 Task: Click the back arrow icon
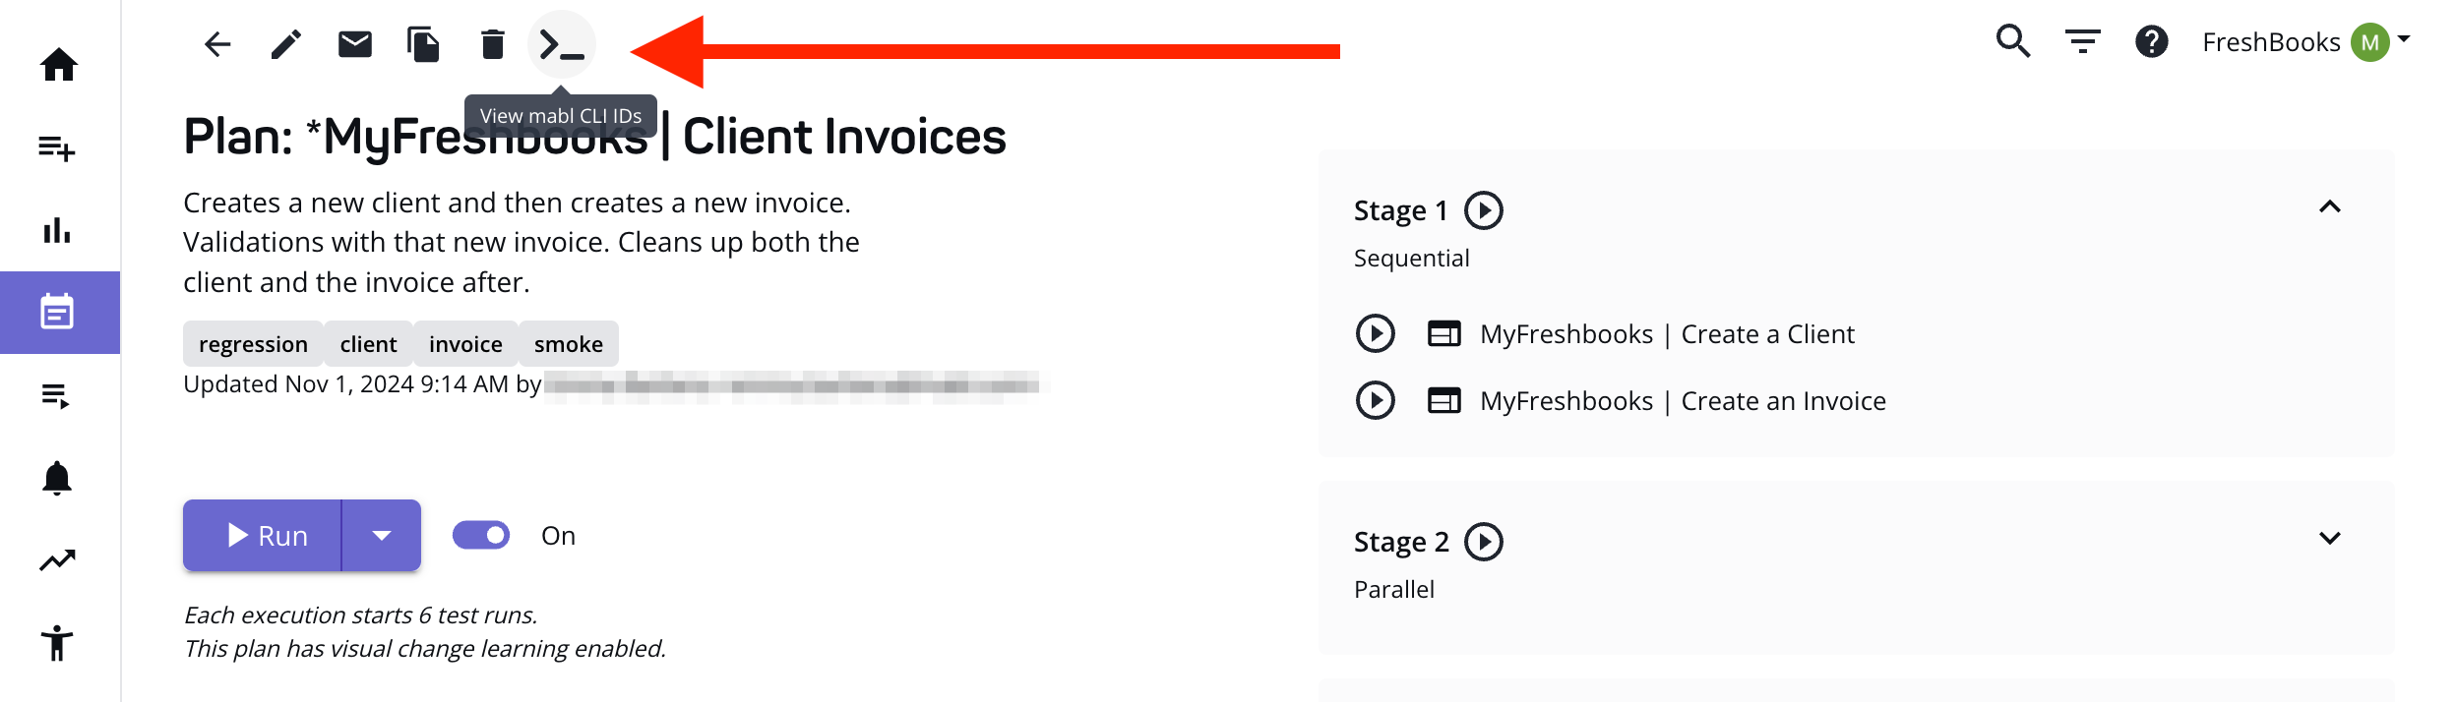(x=216, y=44)
